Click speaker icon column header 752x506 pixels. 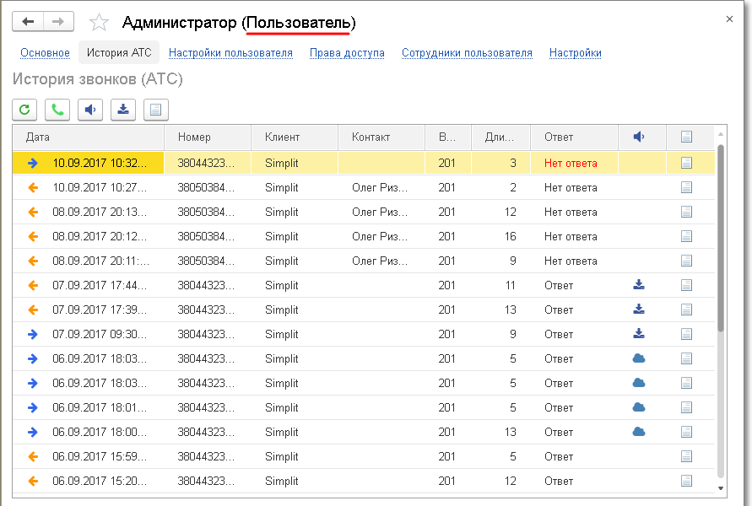pyautogui.click(x=639, y=137)
